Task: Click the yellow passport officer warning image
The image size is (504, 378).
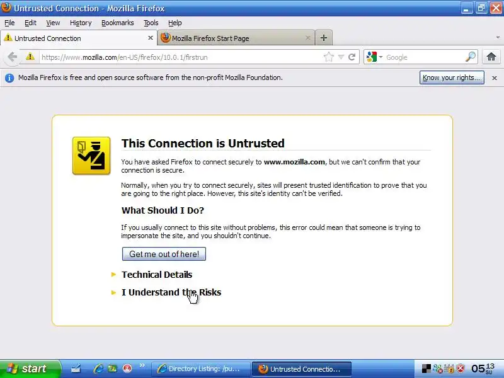Action: point(91,156)
